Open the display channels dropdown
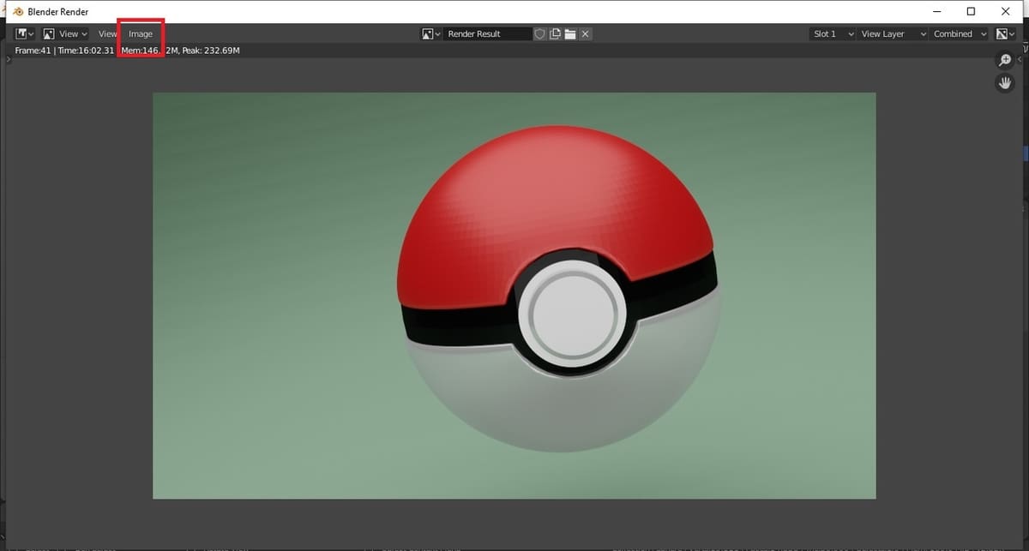This screenshot has width=1029, height=551. tap(1005, 33)
